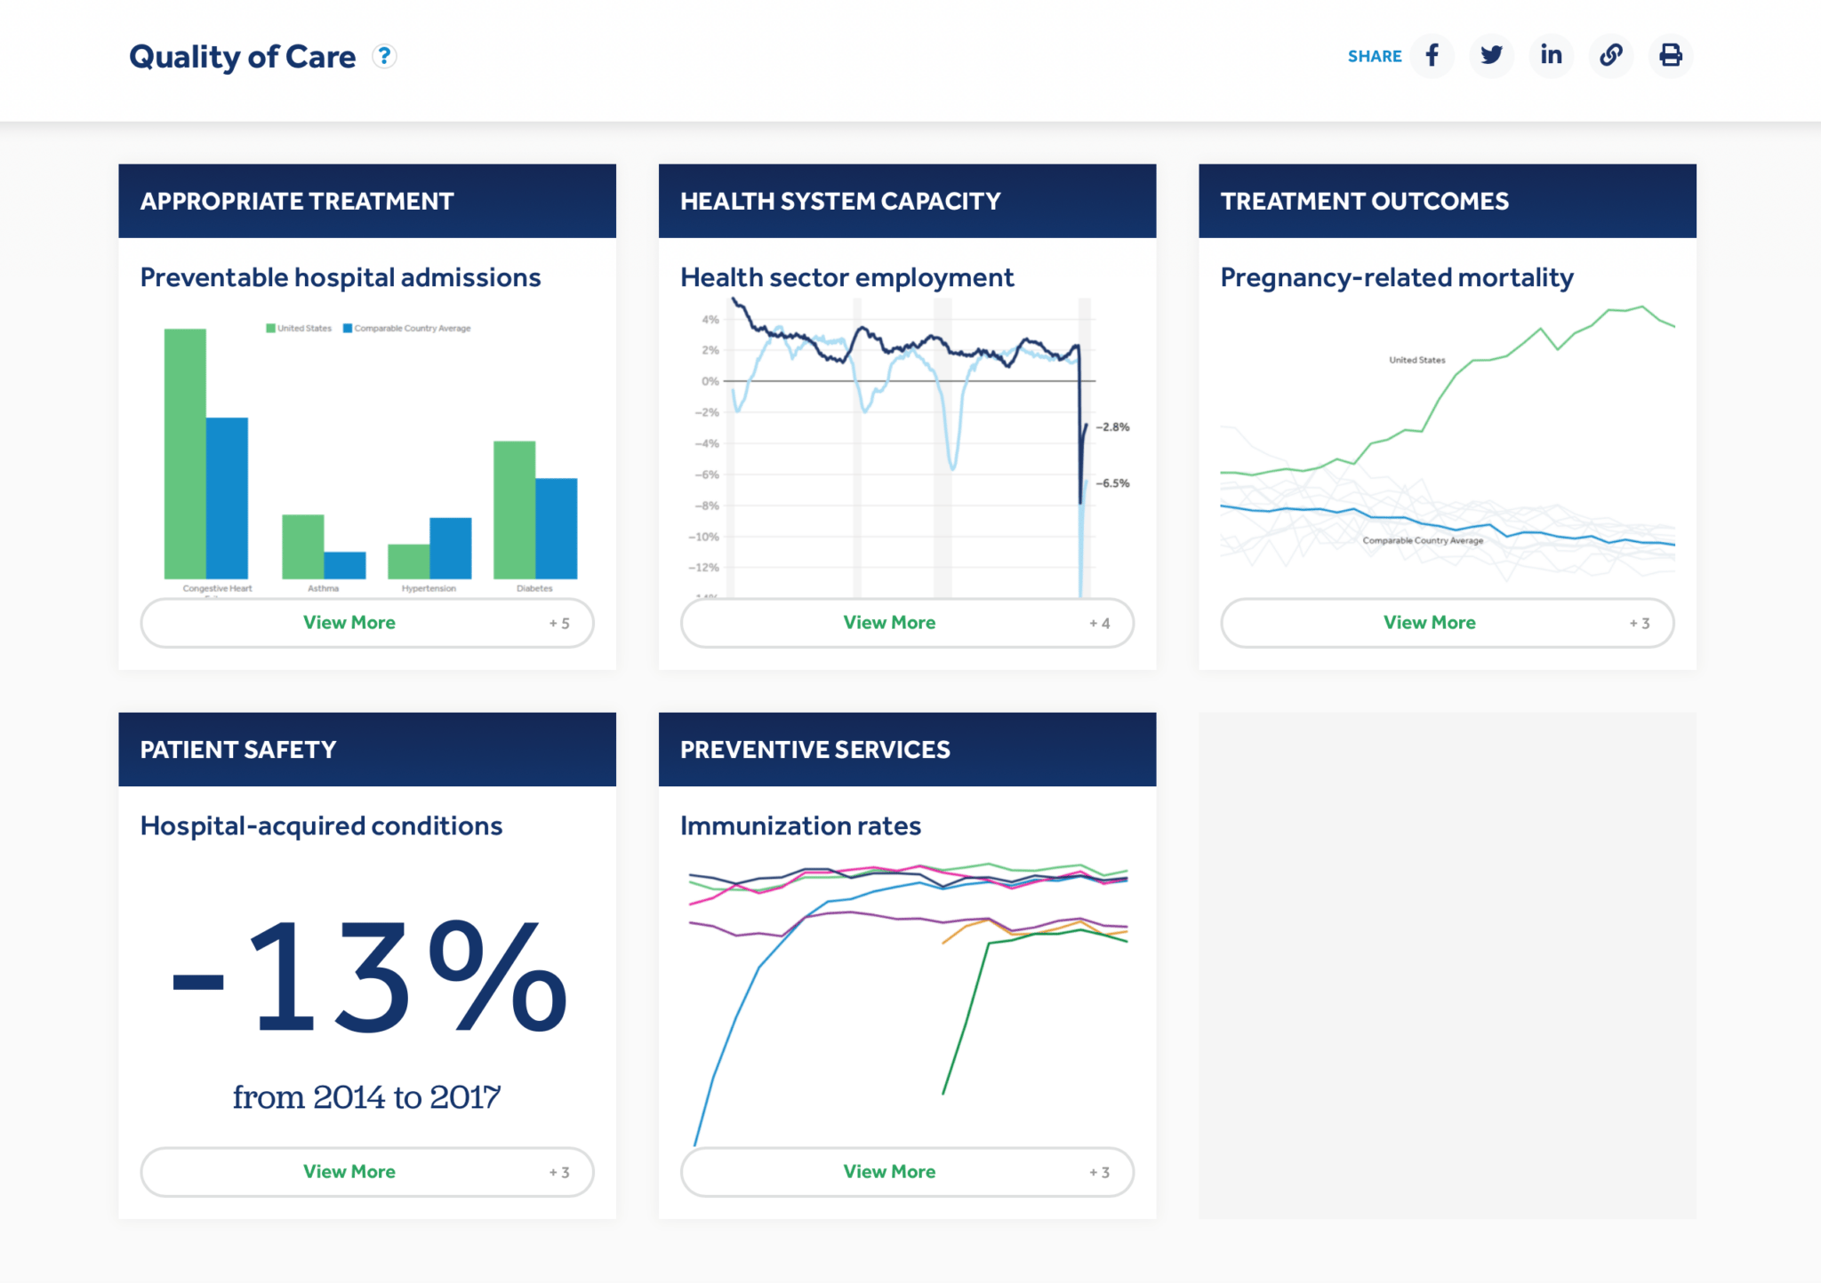Copy the shareable page link
Viewport: 1821px width, 1283px height.
point(1611,55)
